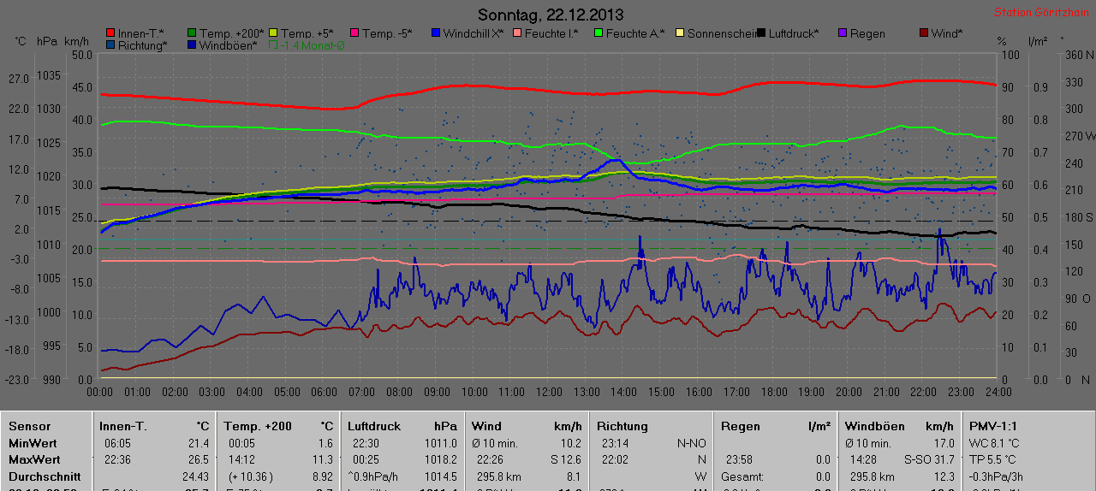Click the 'Gesamt:' label under Regen
The width and height of the screenshot is (1096, 491).
[x=741, y=476]
